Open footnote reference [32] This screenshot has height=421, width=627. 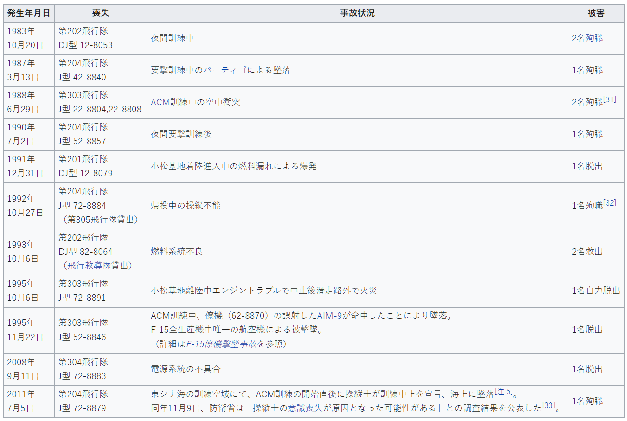pyautogui.click(x=610, y=203)
